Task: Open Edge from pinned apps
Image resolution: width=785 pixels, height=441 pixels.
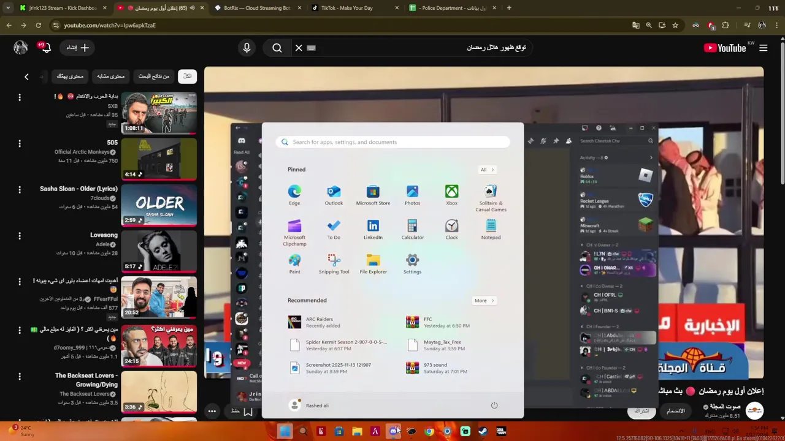Action: 294,195
